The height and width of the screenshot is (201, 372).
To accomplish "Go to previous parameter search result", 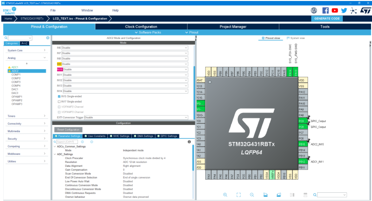I will pyautogui.click(x=82, y=142).
